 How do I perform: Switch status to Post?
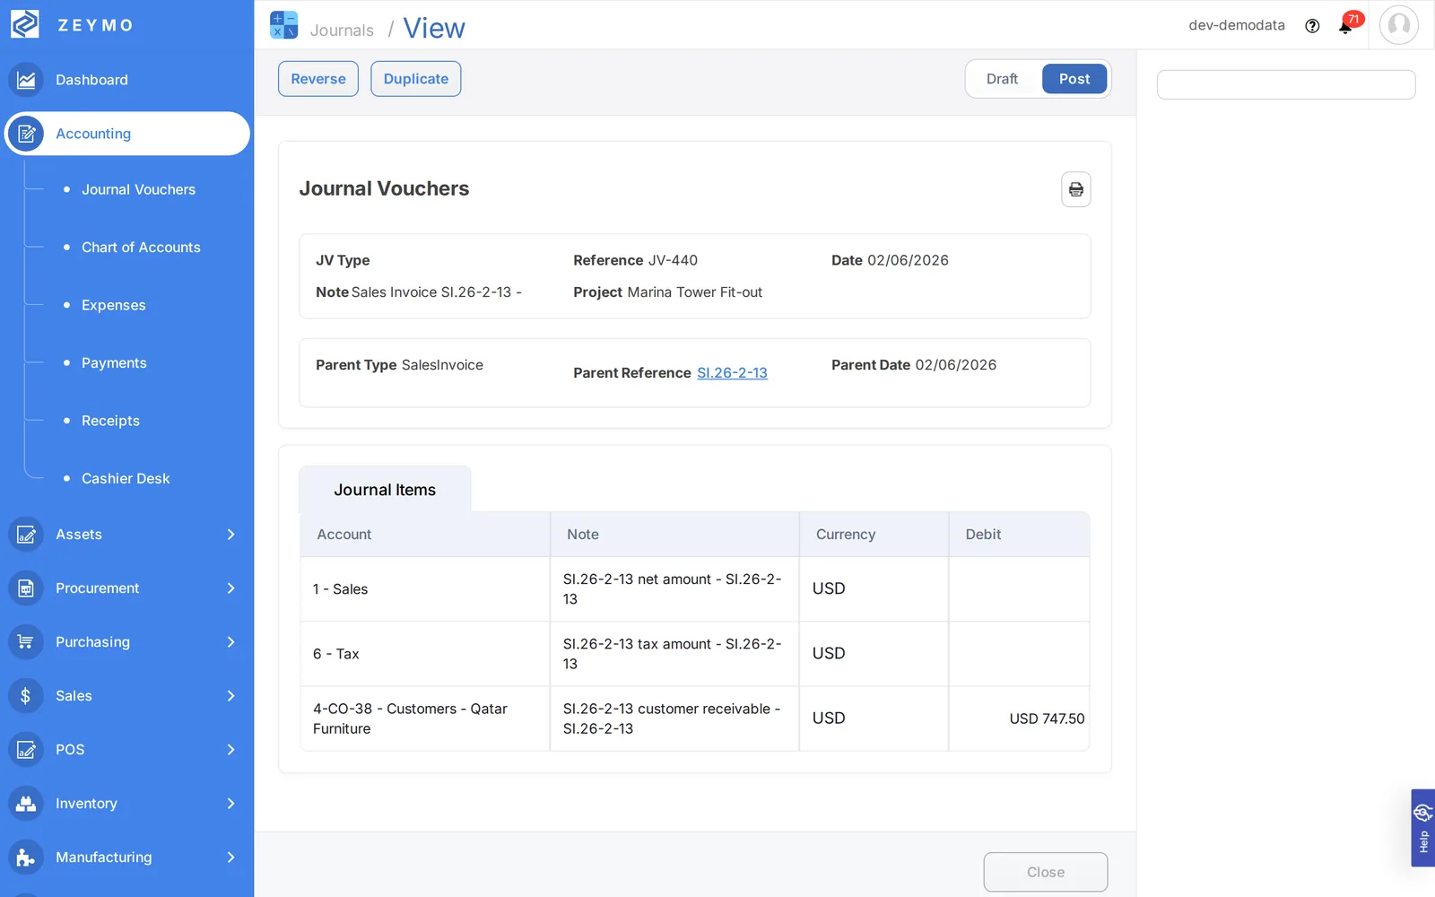(x=1074, y=79)
